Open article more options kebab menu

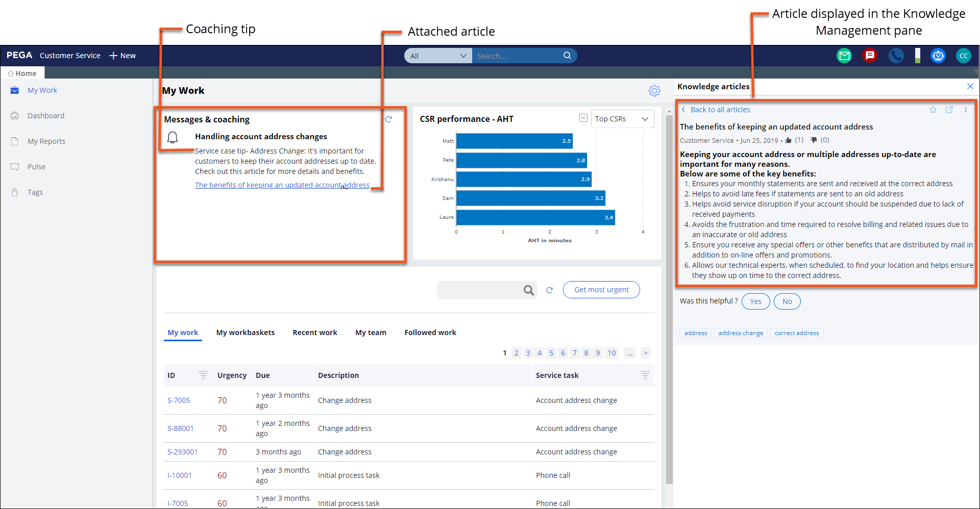(966, 110)
